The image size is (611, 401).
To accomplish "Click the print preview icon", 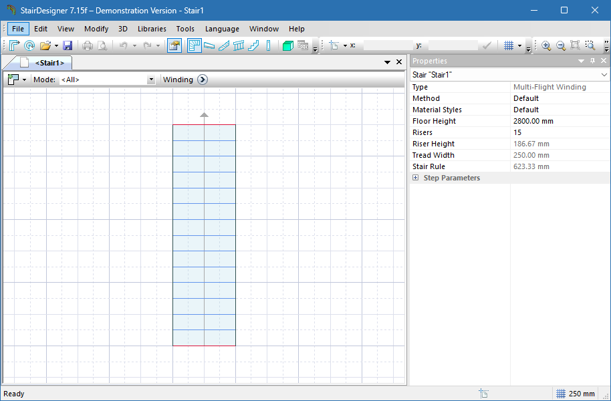I will [102, 45].
